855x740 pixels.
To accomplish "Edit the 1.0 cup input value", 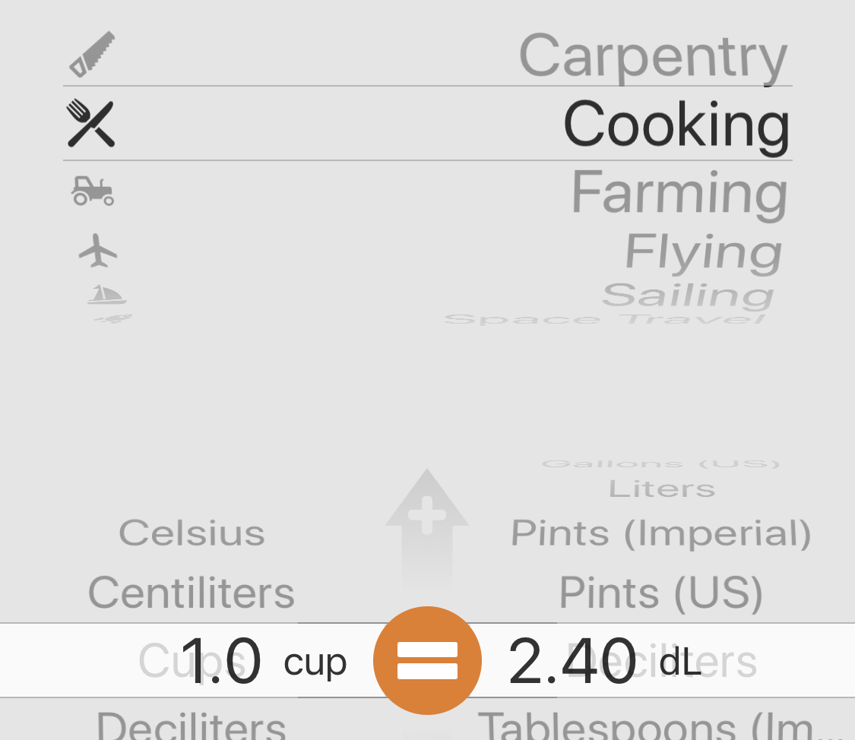I will (221, 661).
